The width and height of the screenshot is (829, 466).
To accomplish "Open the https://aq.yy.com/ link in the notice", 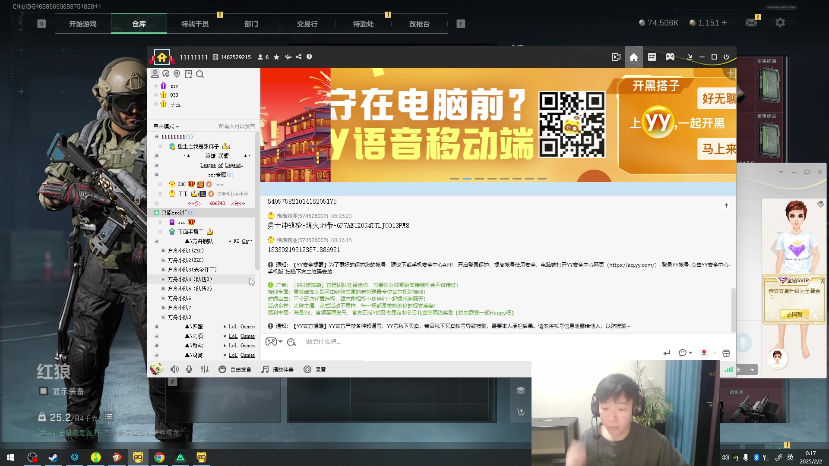I will 632,265.
